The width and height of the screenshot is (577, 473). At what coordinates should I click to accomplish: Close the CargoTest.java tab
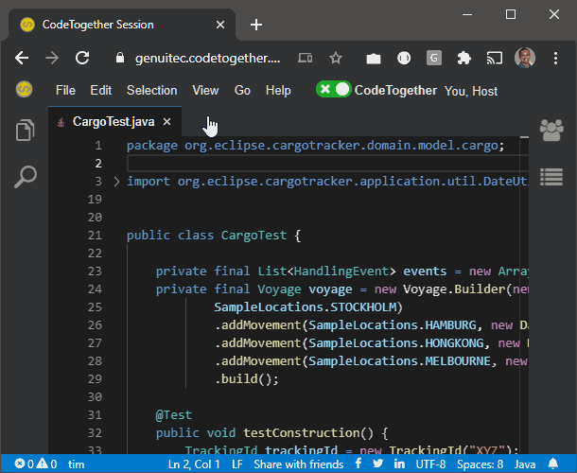(x=167, y=121)
